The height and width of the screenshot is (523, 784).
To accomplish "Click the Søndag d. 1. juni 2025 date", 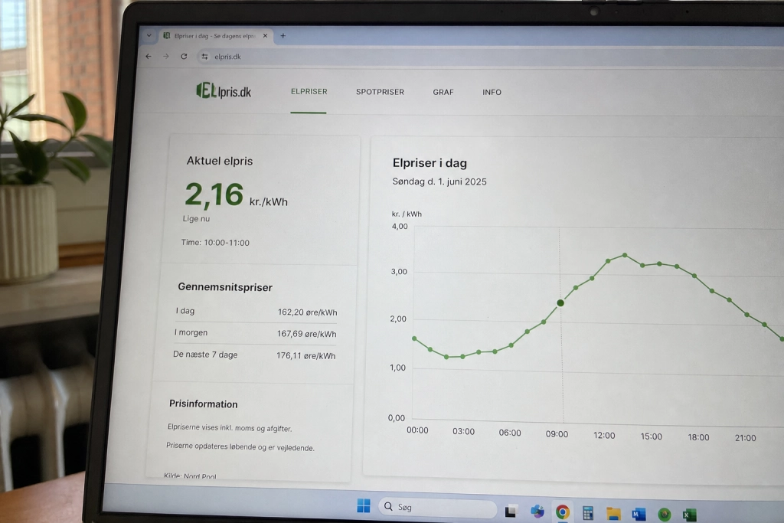I will pos(439,181).
